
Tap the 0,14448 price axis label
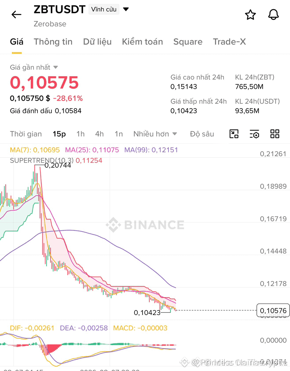click(273, 251)
